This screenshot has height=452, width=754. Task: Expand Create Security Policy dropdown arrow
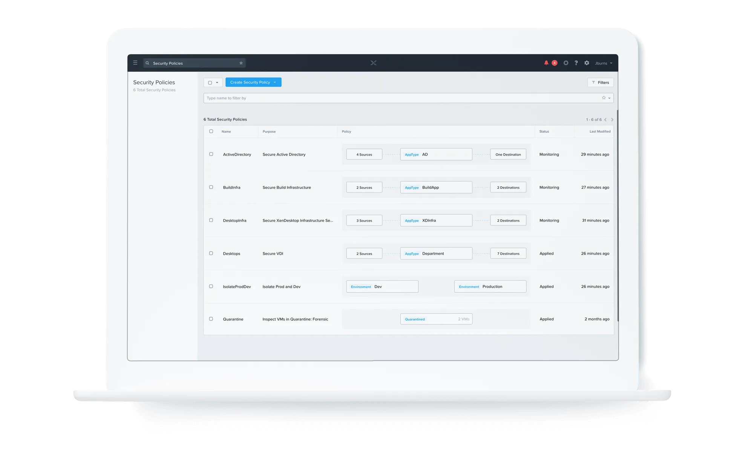click(x=275, y=82)
